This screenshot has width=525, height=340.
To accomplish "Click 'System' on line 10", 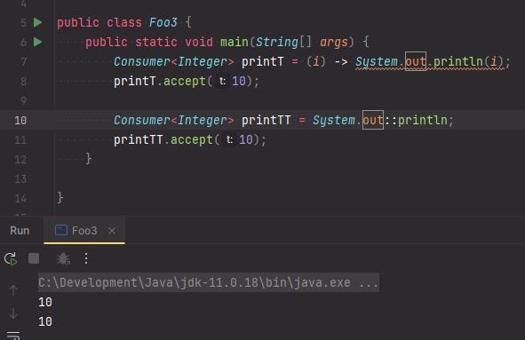I will click(x=334, y=120).
